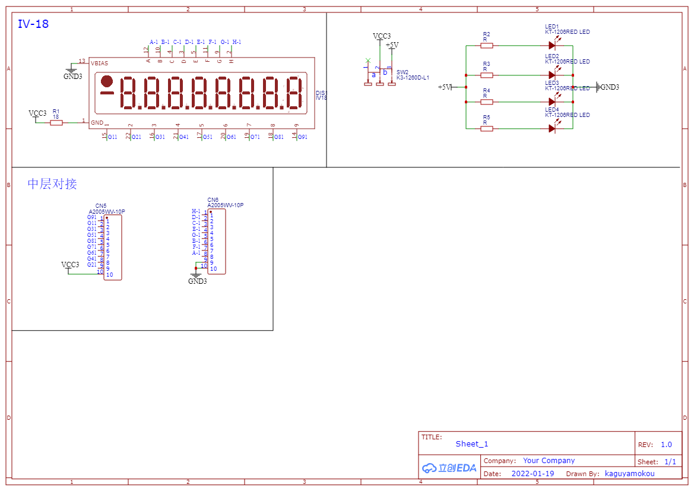The width and height of the screenshot is (694, 491).
Task: Click the REV 1.0 revision value
Action: (666, 445)
